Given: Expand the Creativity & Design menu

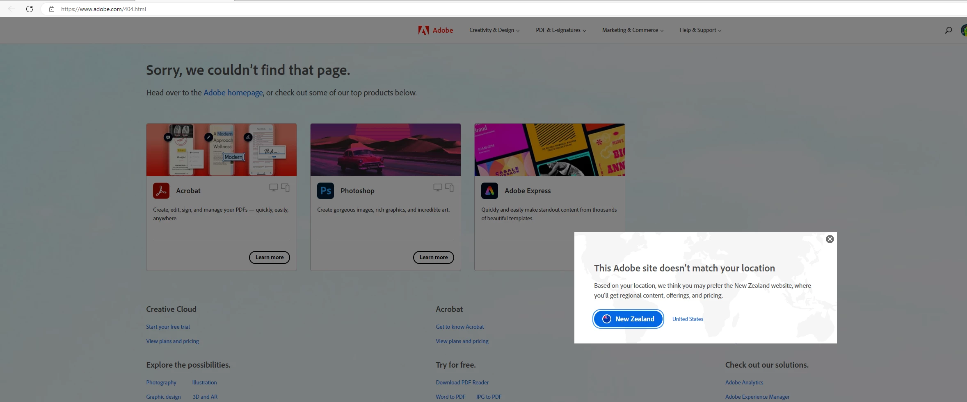Looking at the screenshot, I should click(x=494, y=30).
